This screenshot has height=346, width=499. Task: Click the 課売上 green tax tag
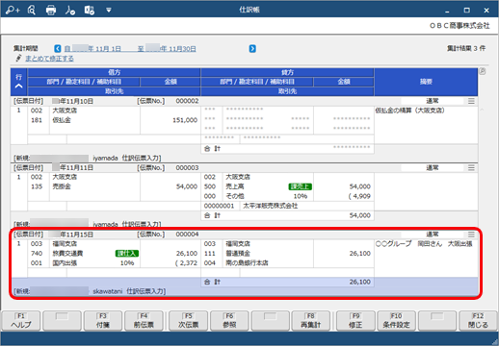(301, 186)
